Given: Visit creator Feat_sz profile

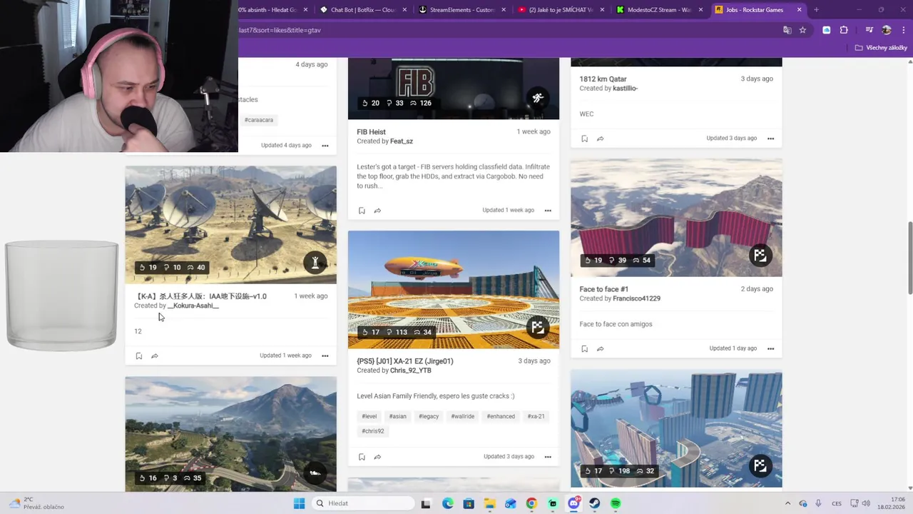Looking at the screenshot, I should (x=402, y=141).
